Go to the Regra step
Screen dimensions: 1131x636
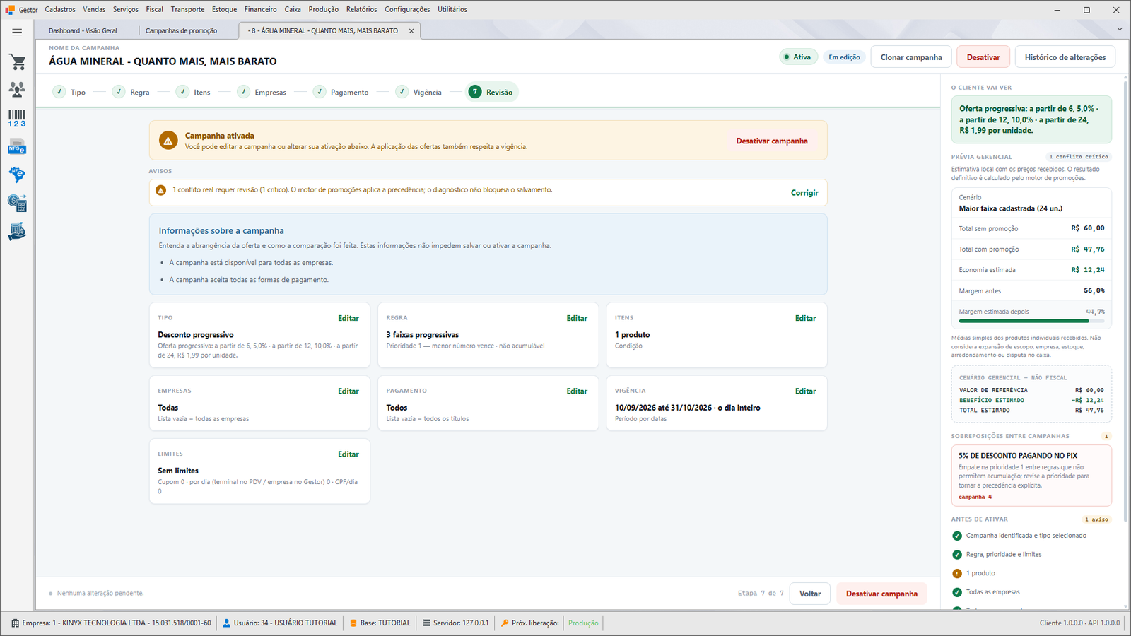coord(131,92)
